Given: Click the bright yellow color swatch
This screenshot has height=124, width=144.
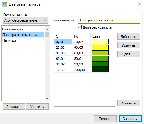Looking at the screenshot, I should pyautogui.click(x=100, y=47).
